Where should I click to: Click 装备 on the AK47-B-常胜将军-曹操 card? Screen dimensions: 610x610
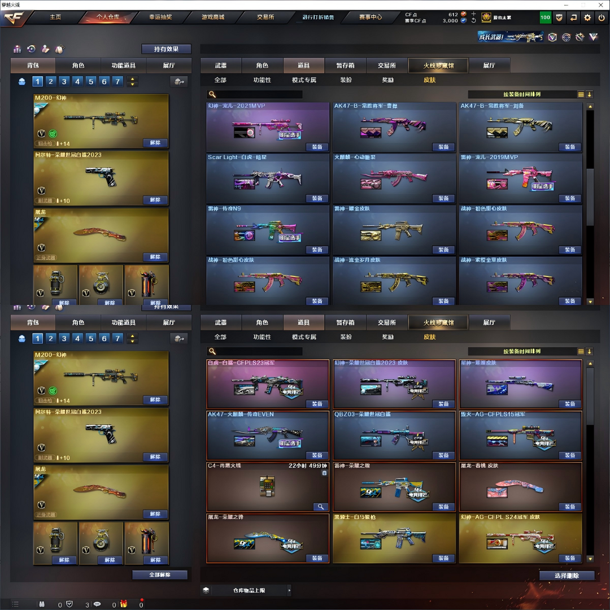click(443, 147)
